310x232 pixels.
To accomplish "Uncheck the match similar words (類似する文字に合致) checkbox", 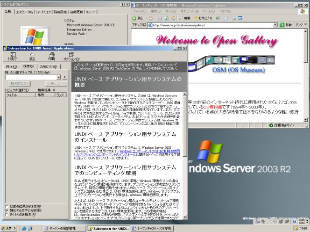I will (x=6, y=211).
